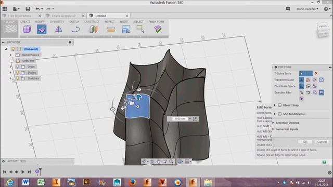This screenshot has width=333, height=187.
Task: Expand the Origin tree node
Action: [x=10, y=66]
